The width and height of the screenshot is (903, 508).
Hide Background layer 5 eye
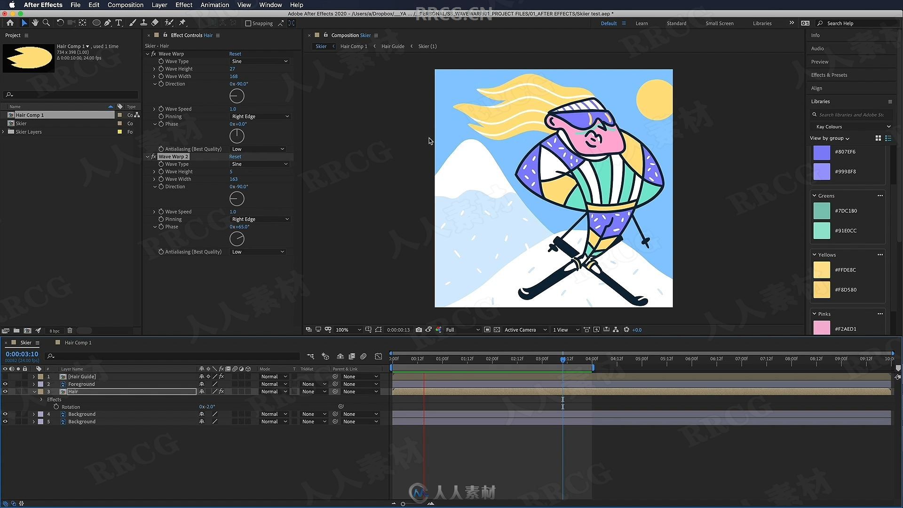[5, 422]
